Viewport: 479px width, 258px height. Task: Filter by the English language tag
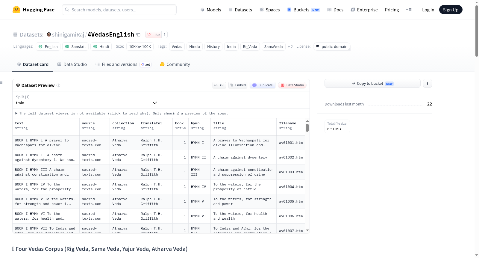tap(48, 46)
